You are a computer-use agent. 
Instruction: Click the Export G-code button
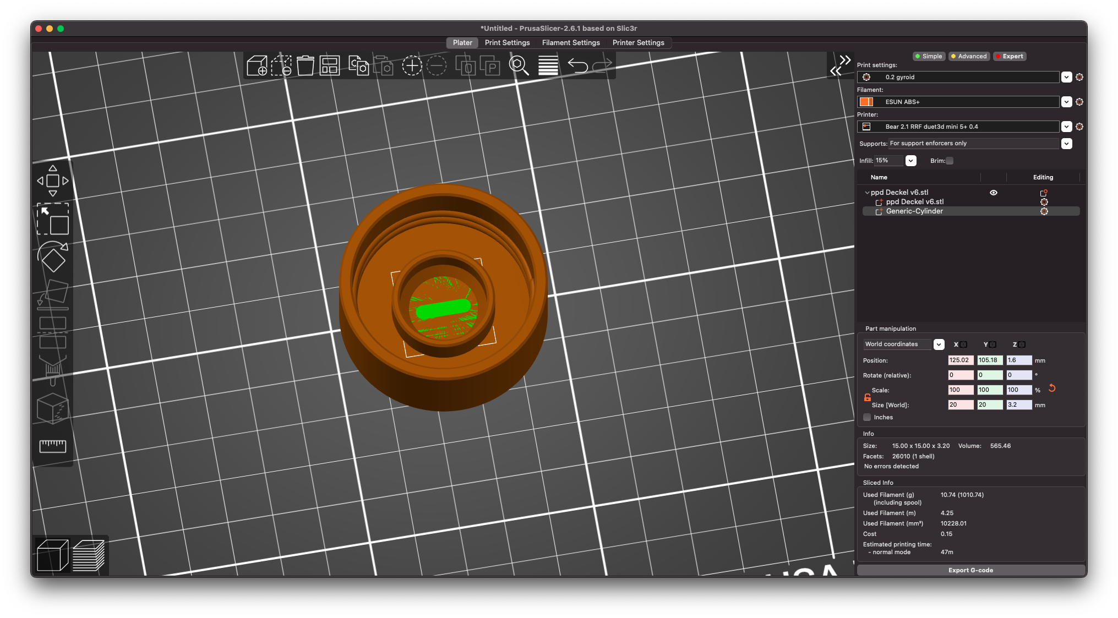970,570
